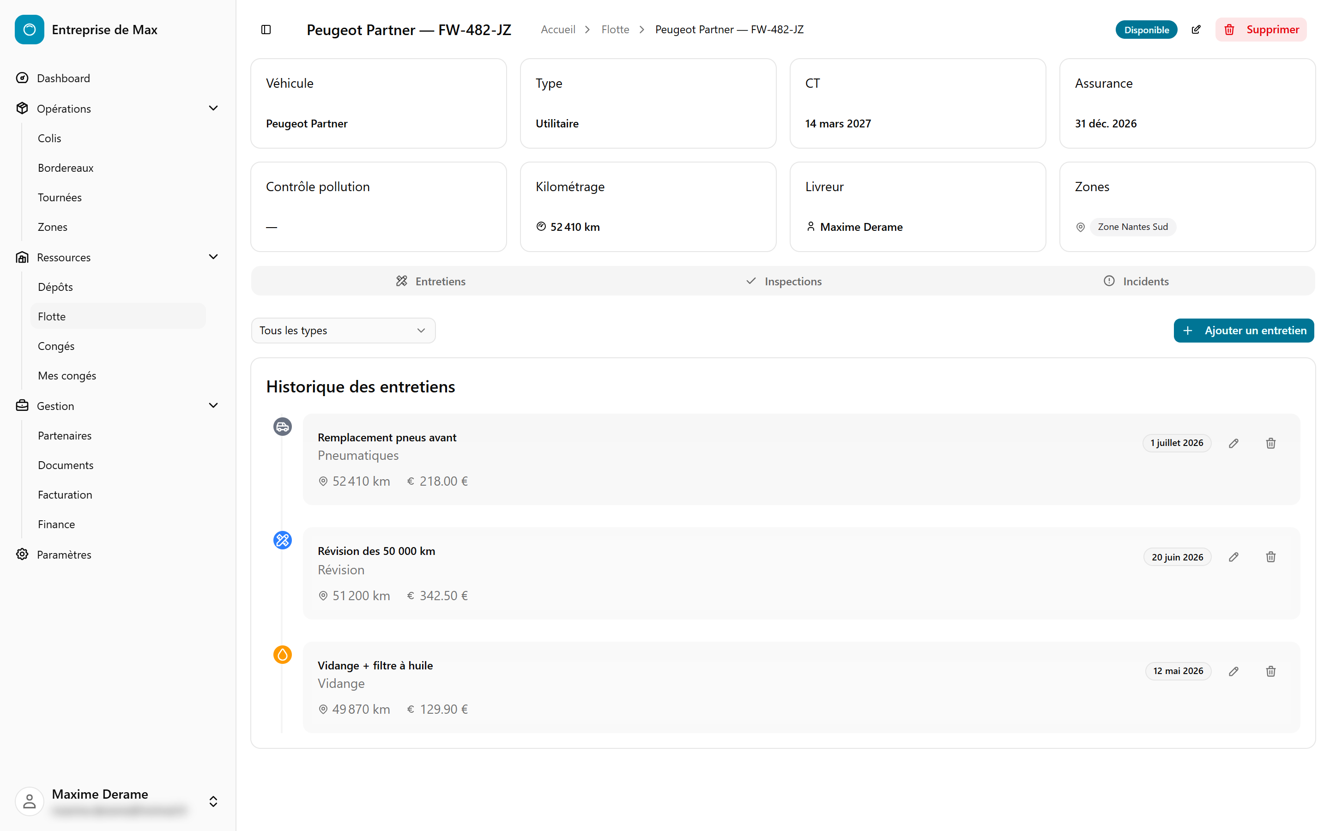
Task: Select Flotte in the sidebar
Action: tap(118, 316)
